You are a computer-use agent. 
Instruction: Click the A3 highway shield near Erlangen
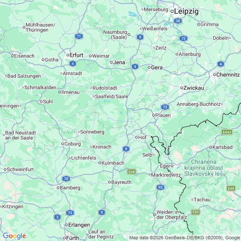tap(57, 217)
